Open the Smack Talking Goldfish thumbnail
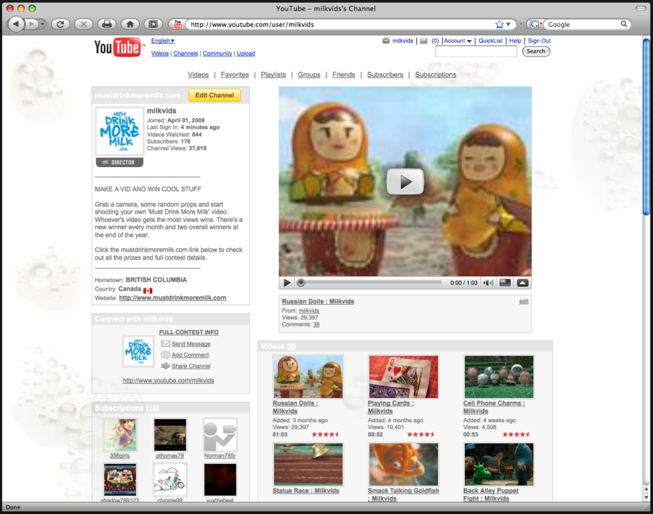This screenshot has width=653, height=514. click(x=404, y=464)
